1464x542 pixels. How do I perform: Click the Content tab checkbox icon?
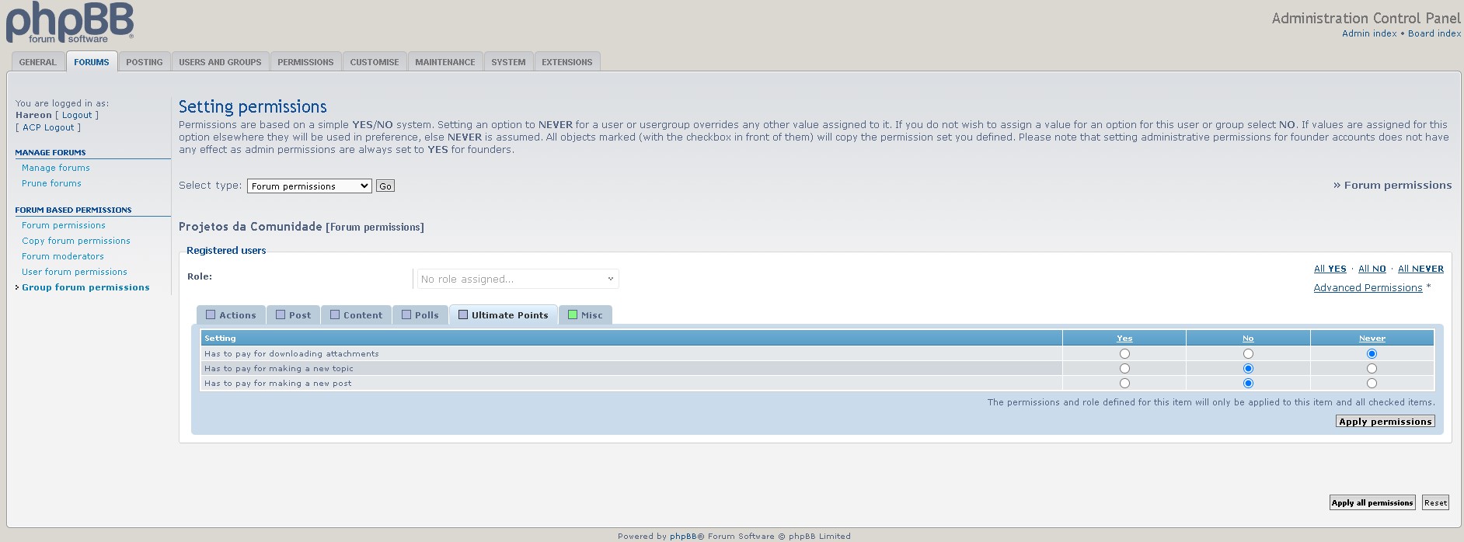coord(335,314)
